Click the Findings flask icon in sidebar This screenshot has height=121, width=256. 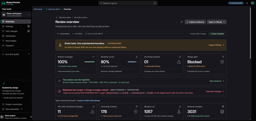pos(3,26)
